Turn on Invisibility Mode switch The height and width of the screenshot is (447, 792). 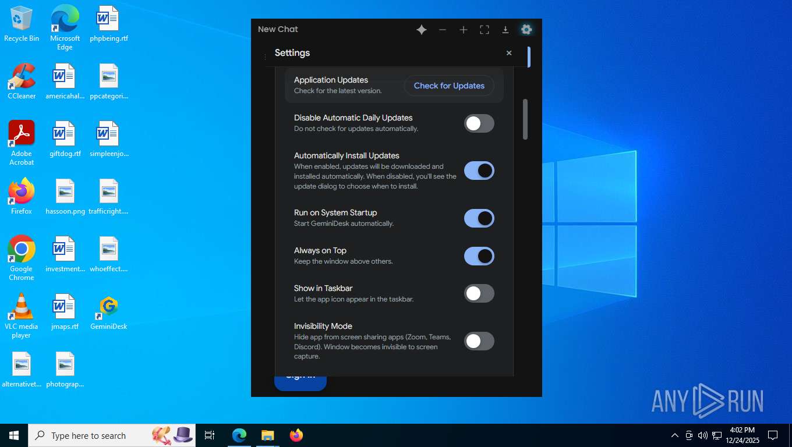479,341
